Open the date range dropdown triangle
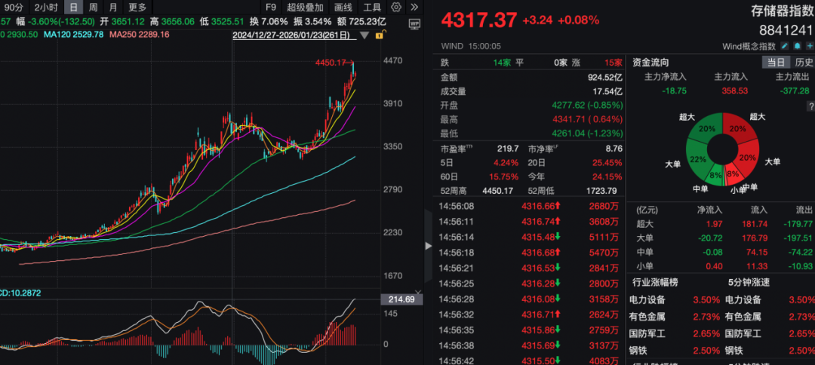The width and height of the screenshot is (815, 365). (365, 35)
